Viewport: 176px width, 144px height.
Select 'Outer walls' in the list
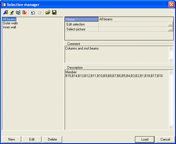pos(10,23)
